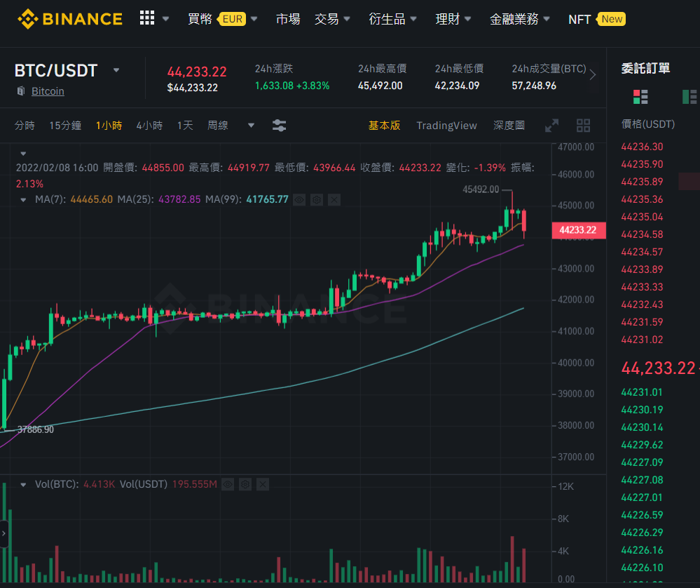Click the 44233.22 current price tag
The width and height of the screenshot is (700, 588).
(x=579, y=230)
